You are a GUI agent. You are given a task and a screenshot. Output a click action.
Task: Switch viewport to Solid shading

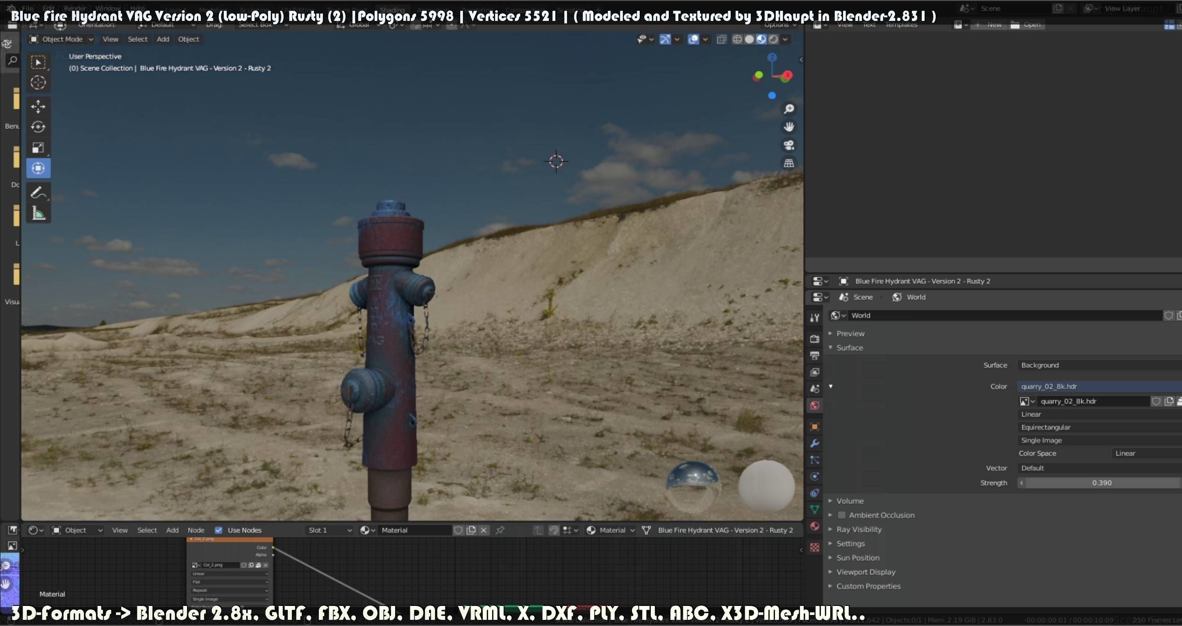749,39
